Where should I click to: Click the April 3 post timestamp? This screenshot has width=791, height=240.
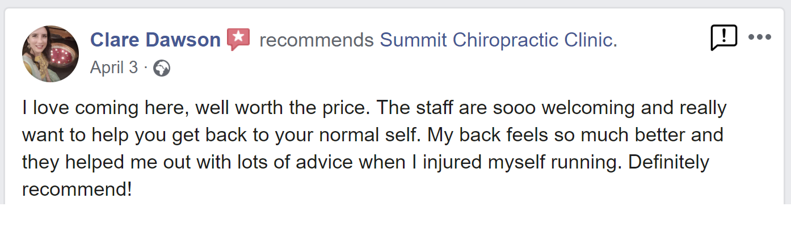coord(113,68)
